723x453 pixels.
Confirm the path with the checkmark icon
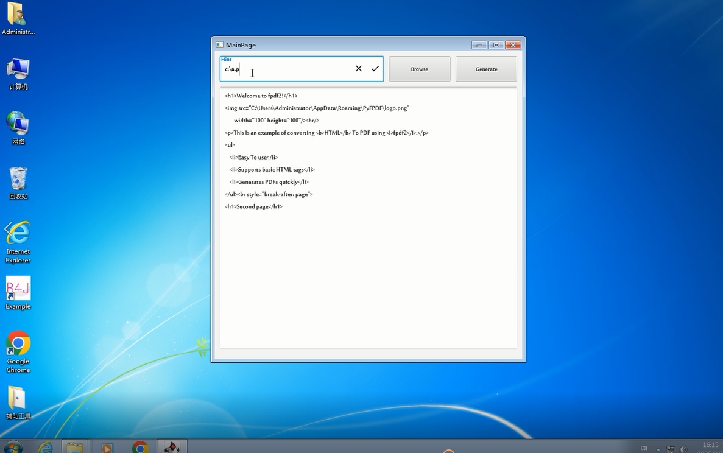[x=375, y=69]
